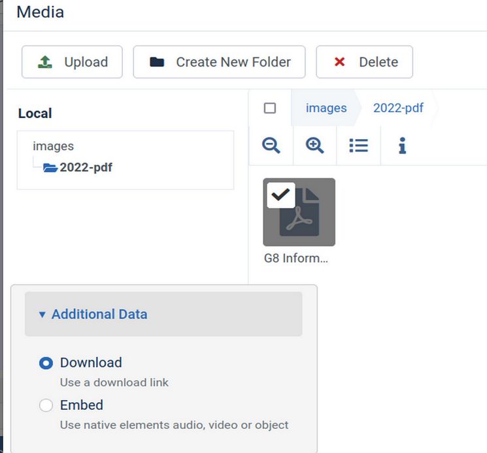Screen dimensions: 487x453
Task: Collapse the Additional Data section
Action: (163, 314)
